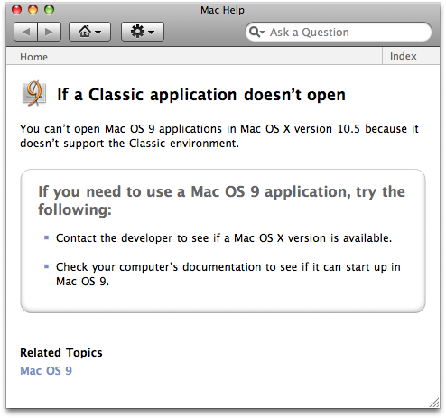
Task: Select Home in the navigation bar
Action: click(33, 57)
